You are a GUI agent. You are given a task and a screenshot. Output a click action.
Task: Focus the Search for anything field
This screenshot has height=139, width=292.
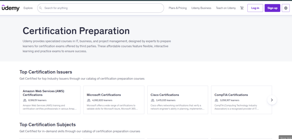pyautogui.click(x=101, y=8)
